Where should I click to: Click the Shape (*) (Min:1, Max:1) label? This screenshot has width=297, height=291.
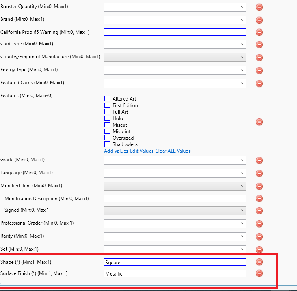point(26,262)
